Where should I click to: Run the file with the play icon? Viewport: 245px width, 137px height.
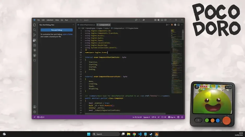167,25
